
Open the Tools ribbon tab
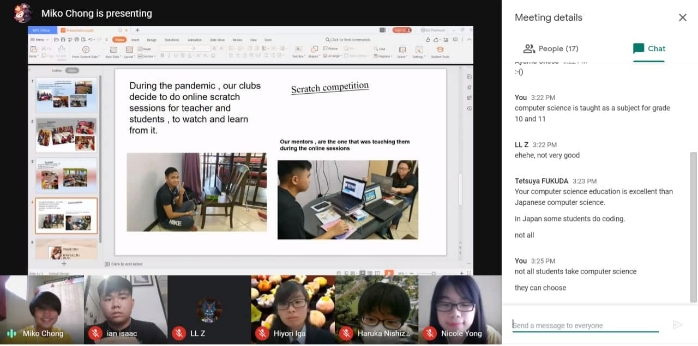[268, 40]
